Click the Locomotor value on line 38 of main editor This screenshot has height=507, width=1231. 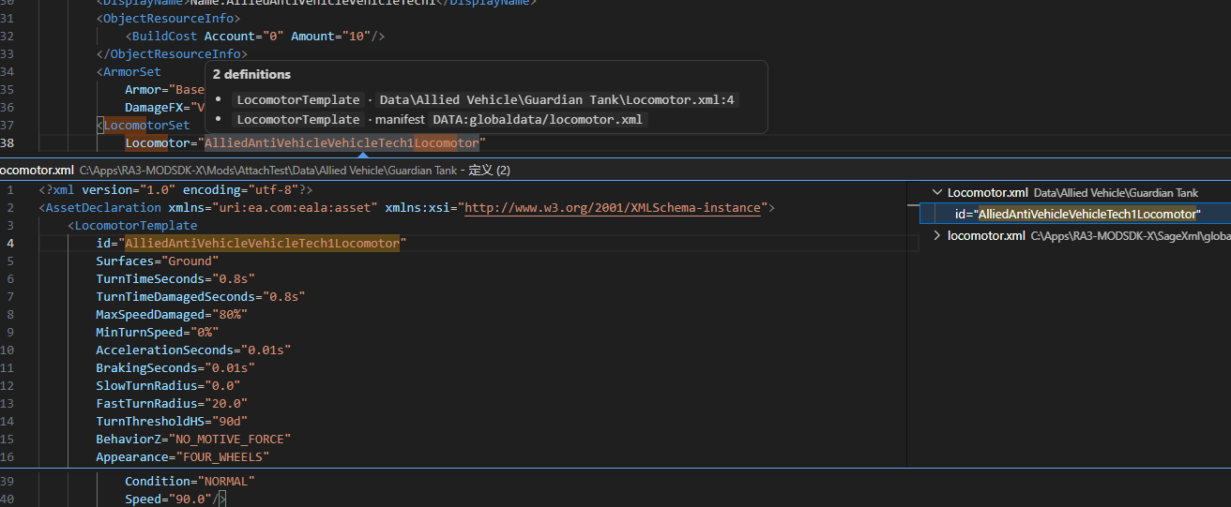[x=342, y=142]
